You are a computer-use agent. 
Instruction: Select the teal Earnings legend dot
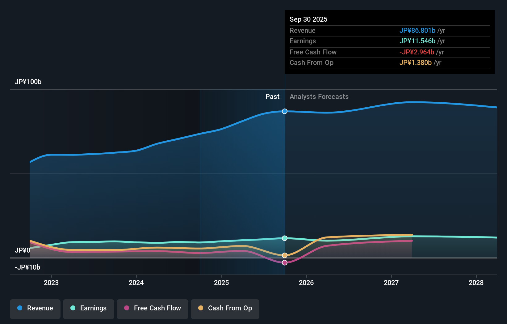(72, 308)
